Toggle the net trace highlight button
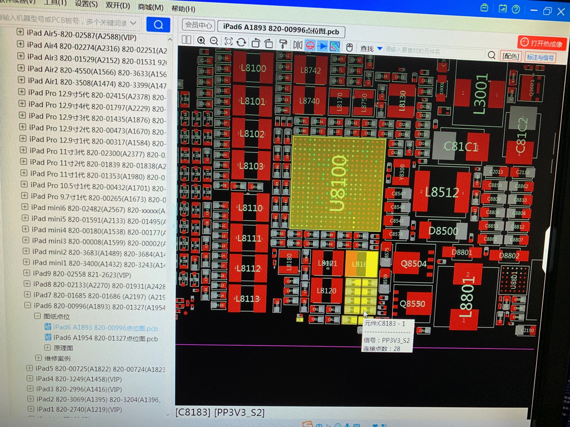This screenshot has height=427, width=570. pos(335,47)
